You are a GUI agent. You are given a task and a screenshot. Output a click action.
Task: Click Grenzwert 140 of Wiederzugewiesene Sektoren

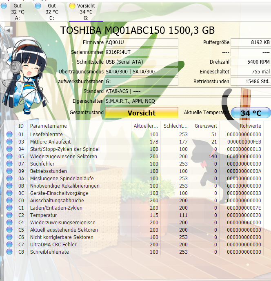click(213, 157)
